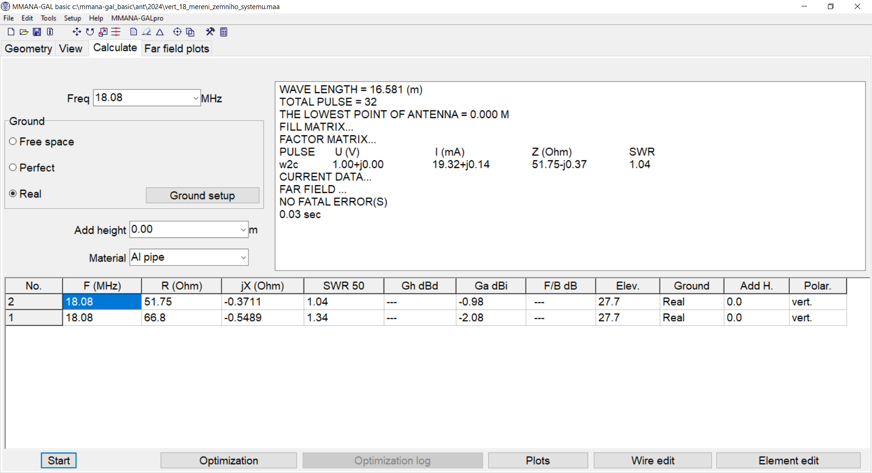Click the four-arrow Move icon
The width and height of the screenshot is (872, 473).
pyautogui.click(x=77, y=32)
